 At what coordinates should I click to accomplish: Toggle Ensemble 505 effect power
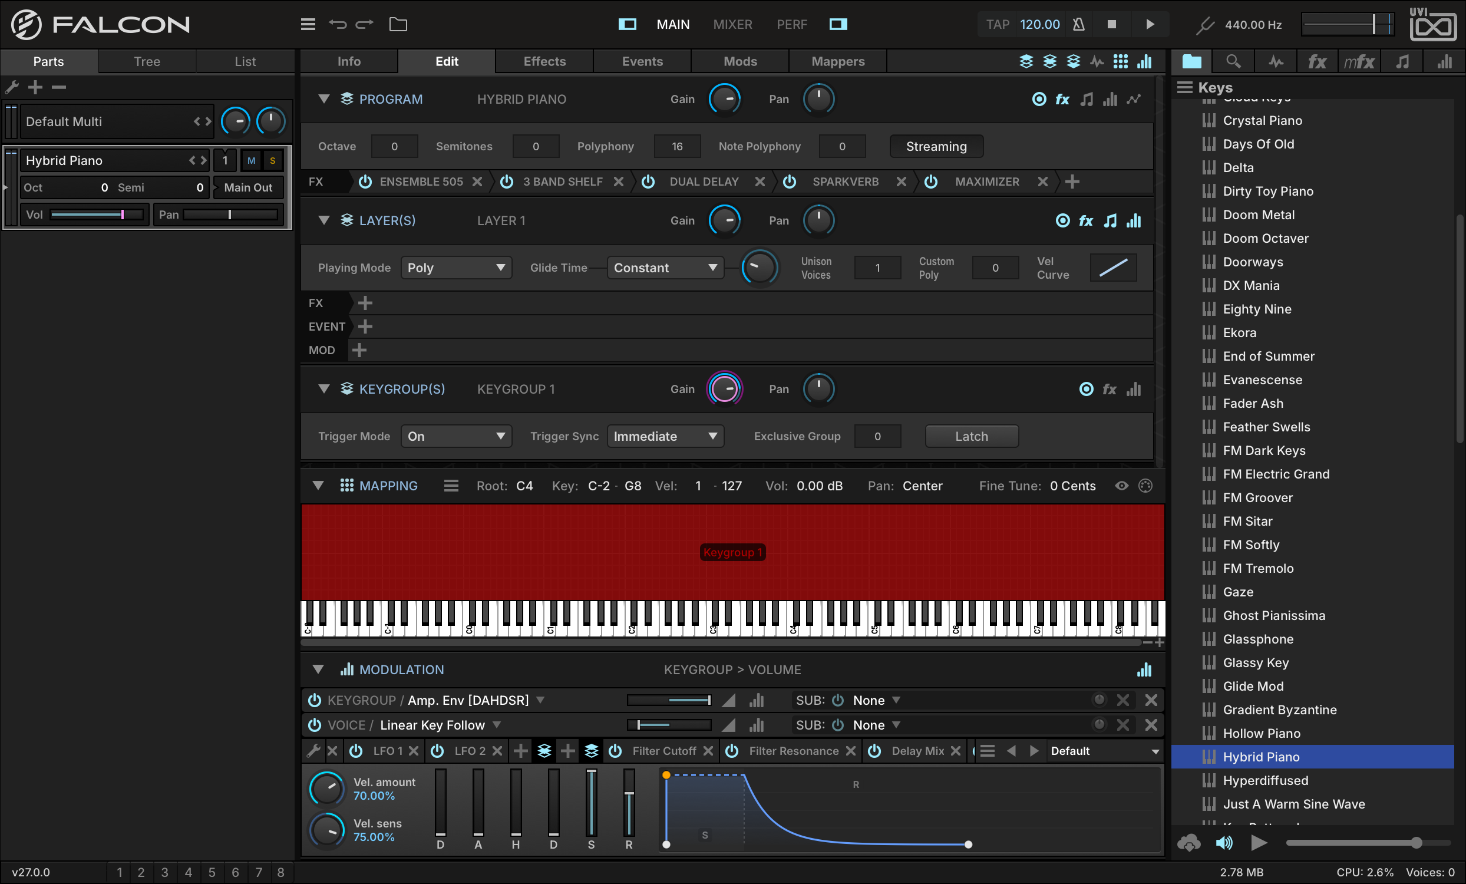click(x=365, y=182)
